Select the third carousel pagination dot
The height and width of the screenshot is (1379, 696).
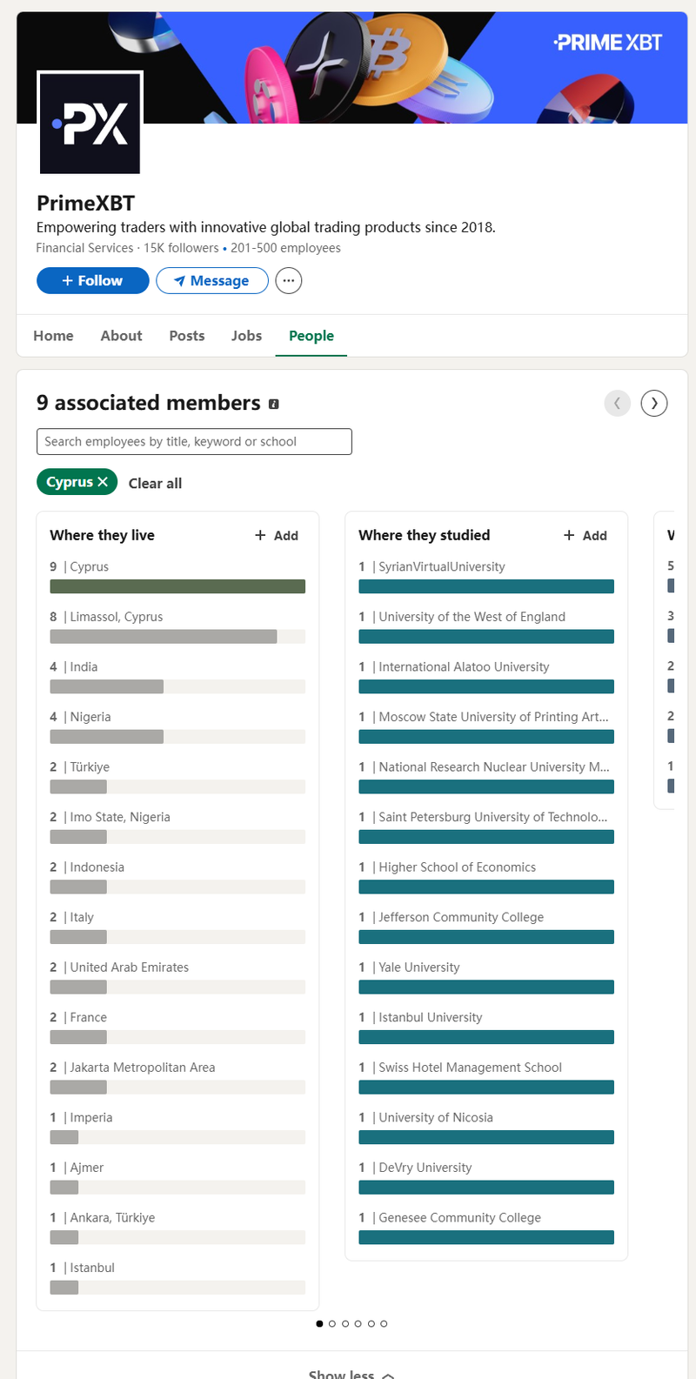pyautogui.click(x=345, y=1323)
